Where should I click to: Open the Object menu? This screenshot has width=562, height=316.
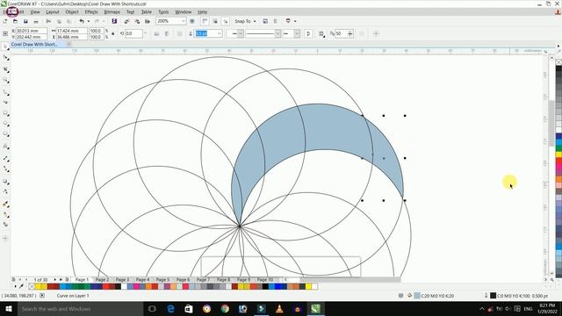72,11
